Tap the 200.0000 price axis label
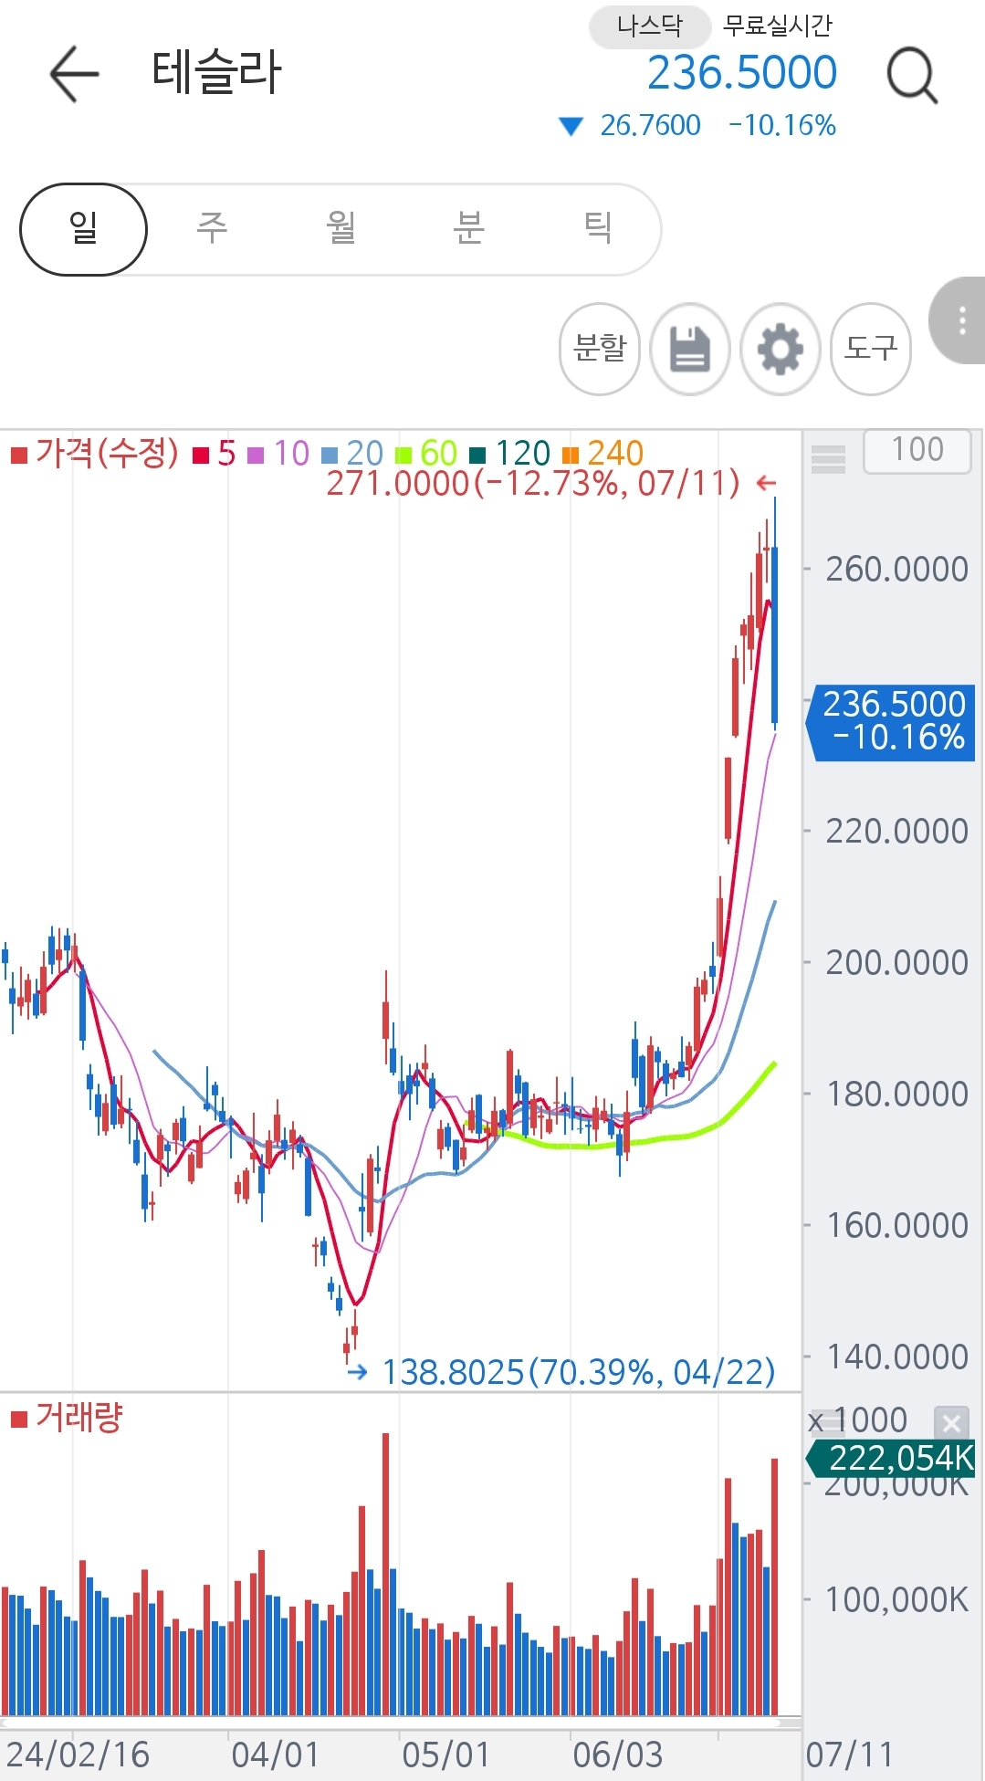Viewport: 985px width, 1781px height. [x=896, y=963]
